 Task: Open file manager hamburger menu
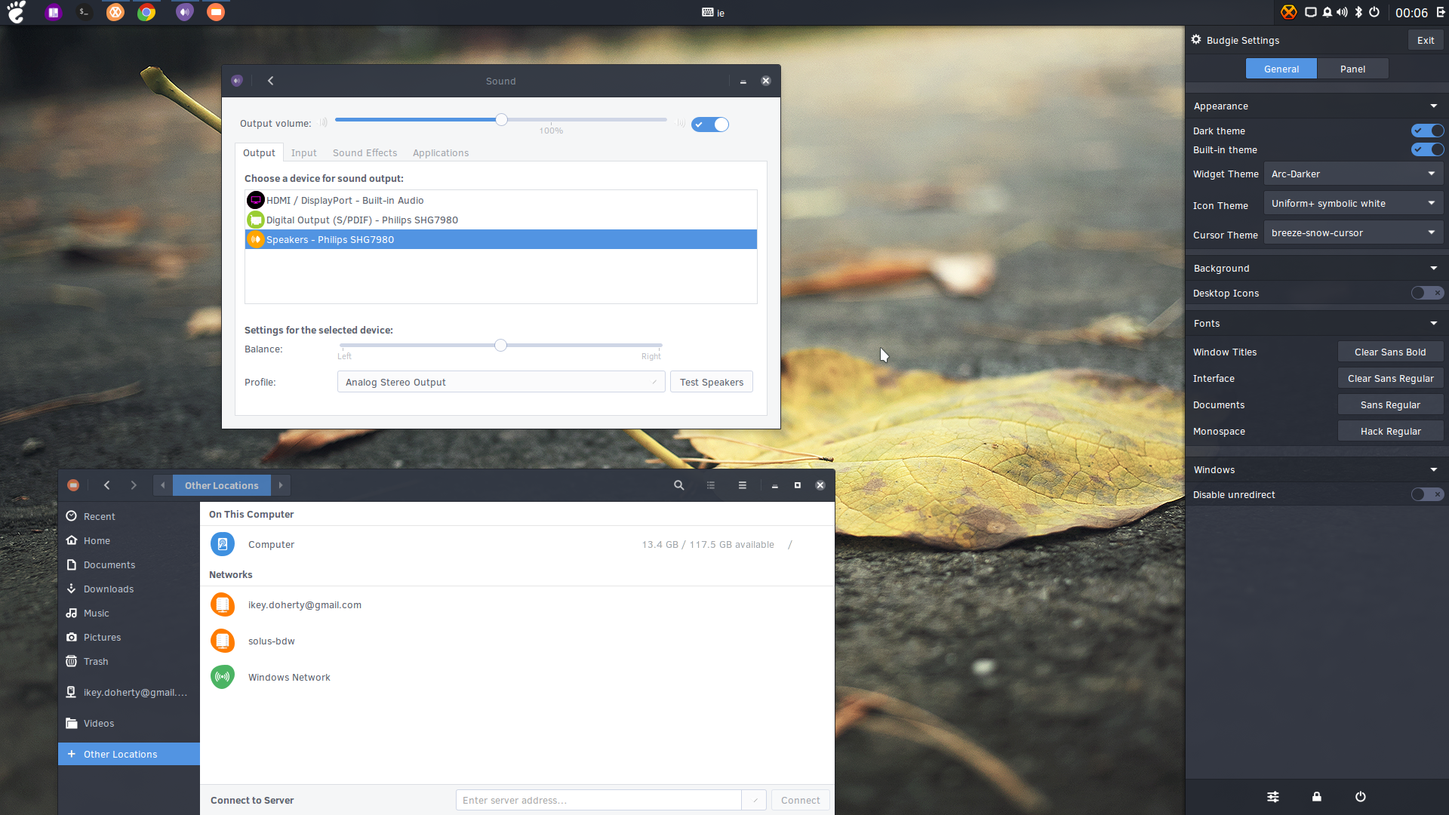[x=743, y=485]
